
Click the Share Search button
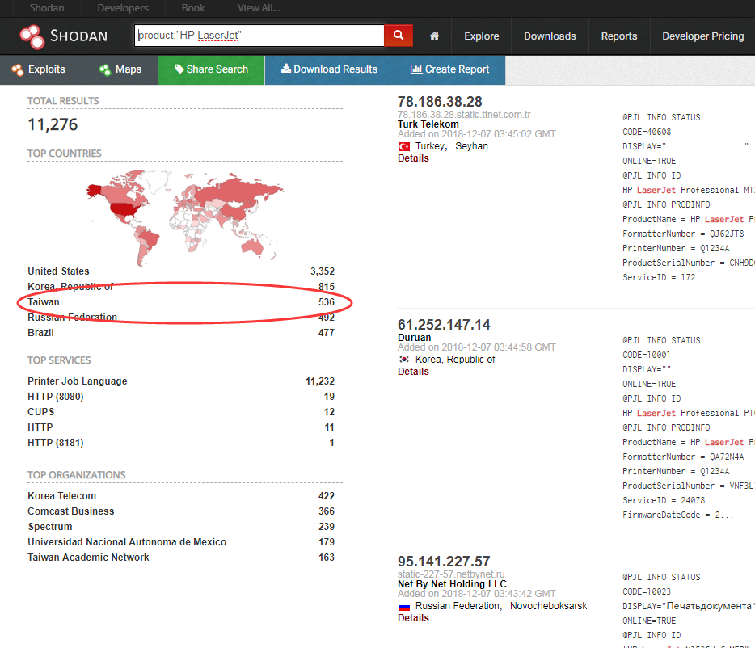tap(211, 69)
